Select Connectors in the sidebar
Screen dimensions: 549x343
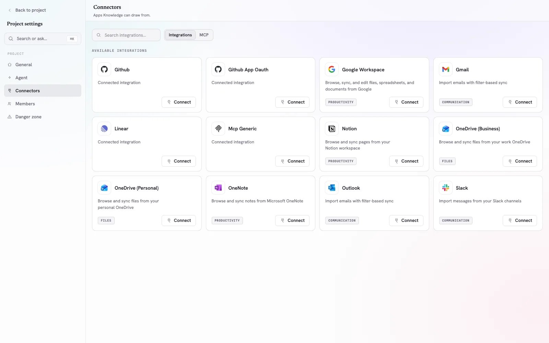pos(43,91)
